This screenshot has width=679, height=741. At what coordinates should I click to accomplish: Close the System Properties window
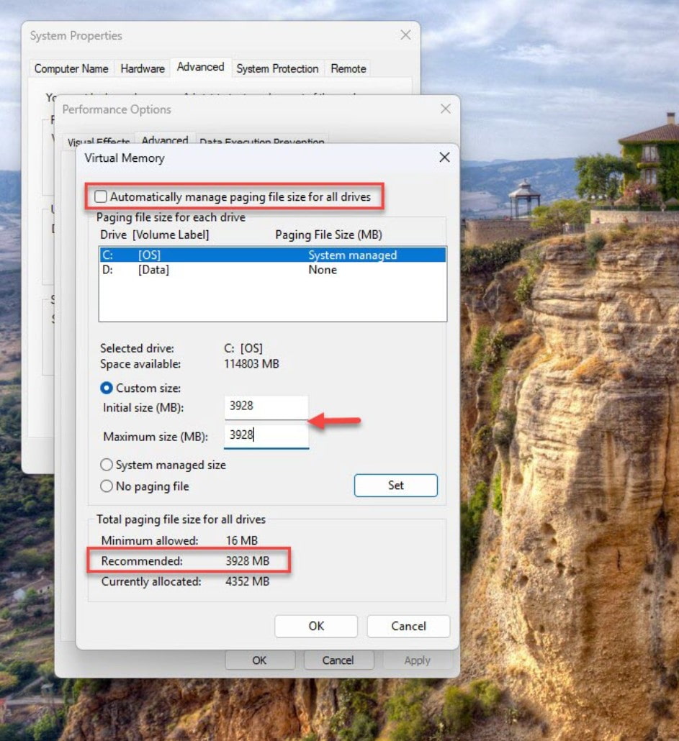(405, 35)
